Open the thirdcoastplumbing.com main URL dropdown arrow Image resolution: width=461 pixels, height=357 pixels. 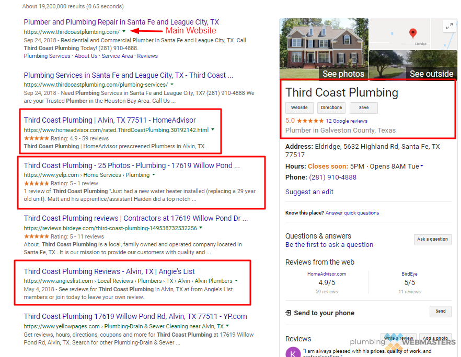pyautogui.click(x=124, y=31)
